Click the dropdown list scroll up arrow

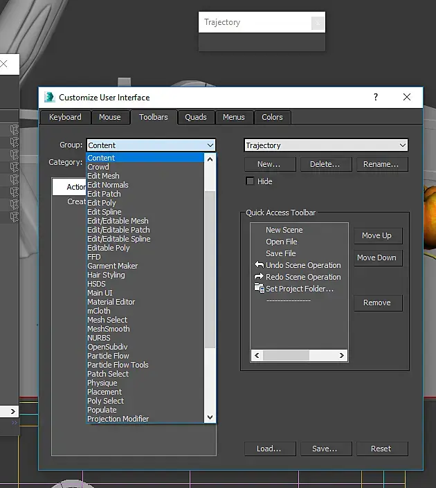coord(210,159)
